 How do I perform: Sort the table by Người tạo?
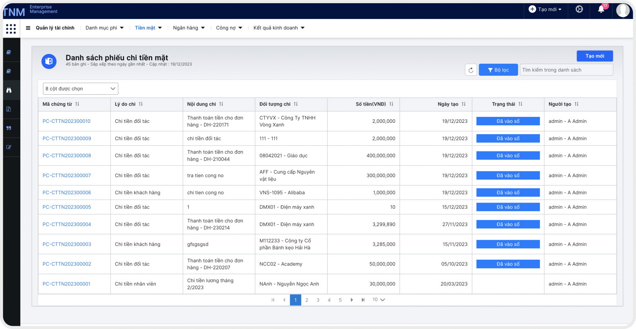576,104
